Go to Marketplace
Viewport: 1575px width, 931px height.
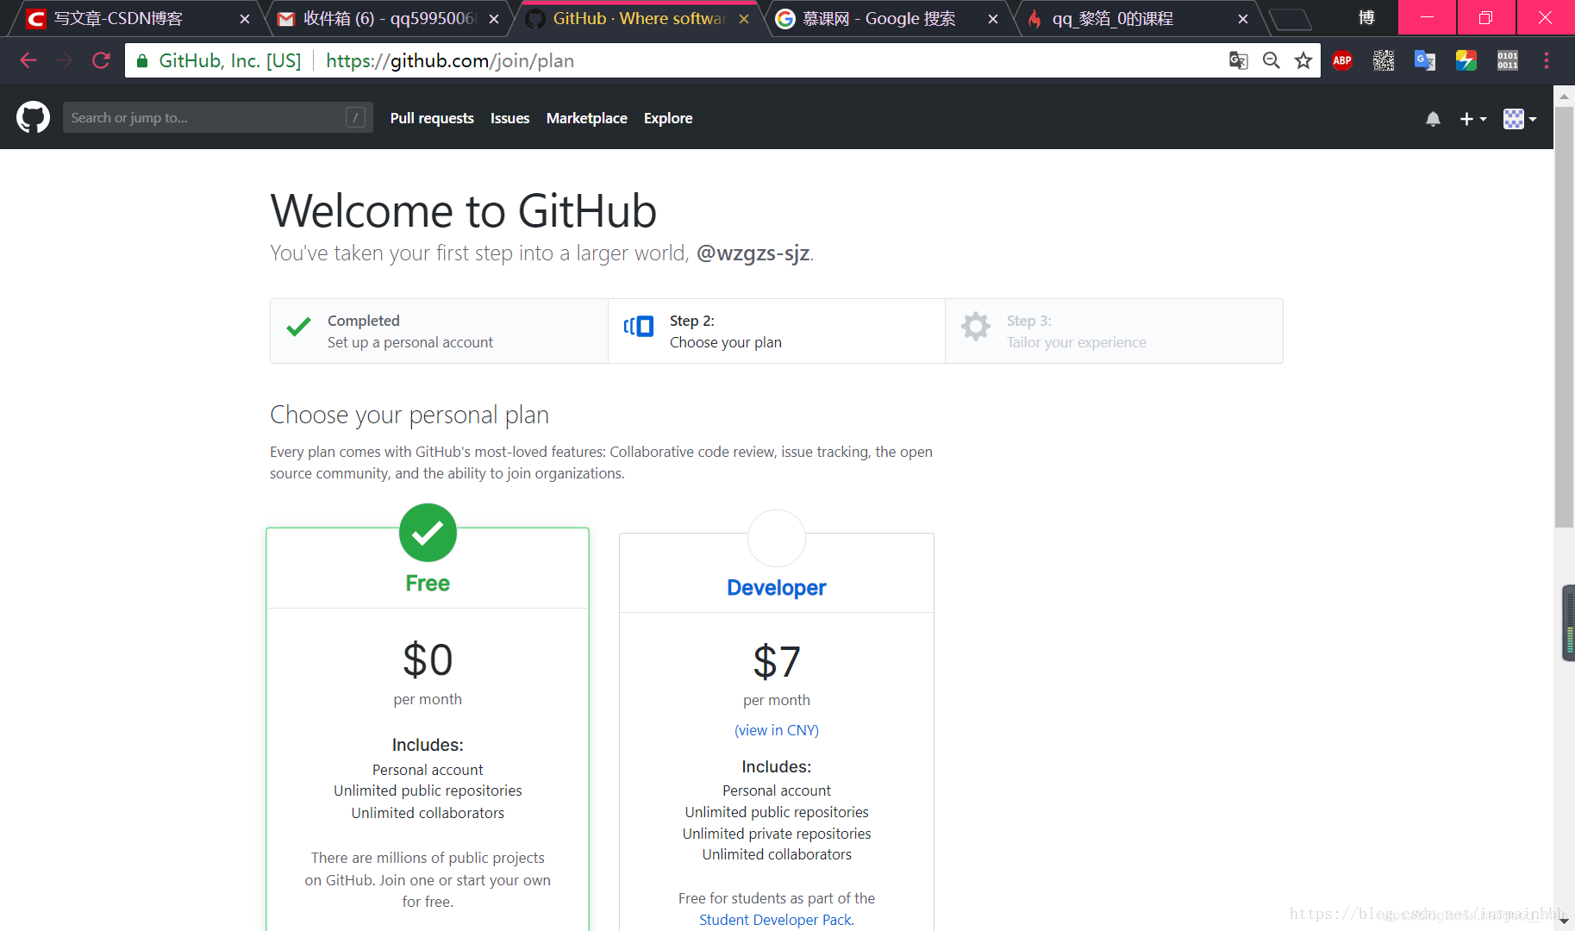[x=587, y=118]
